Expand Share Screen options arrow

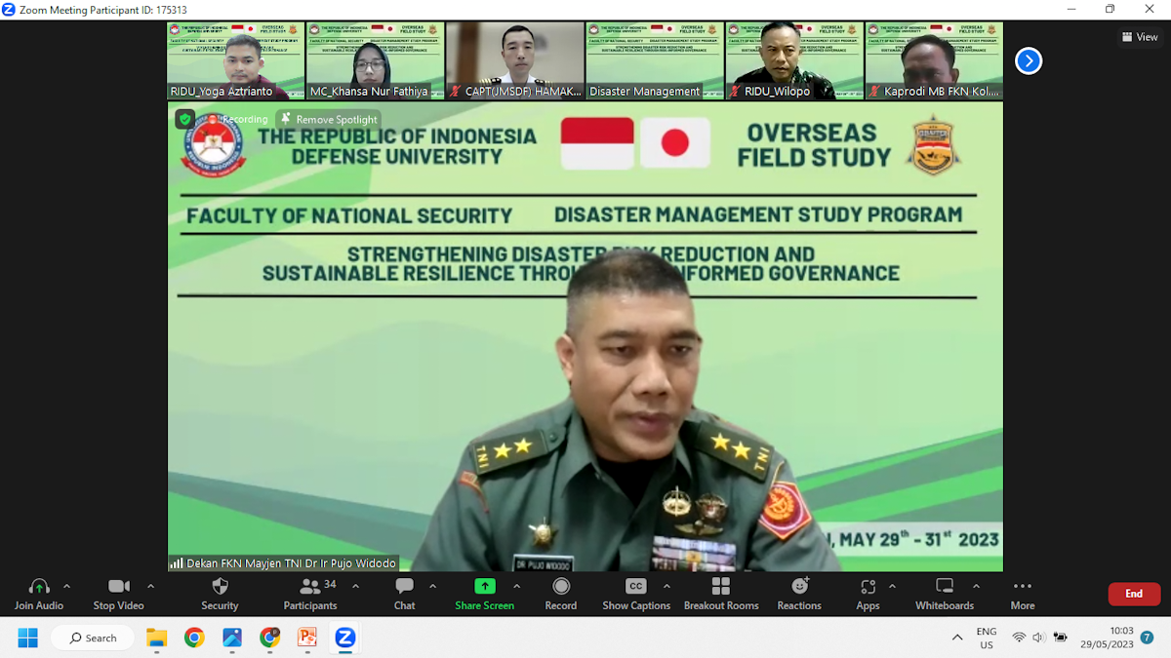point(516,587)
